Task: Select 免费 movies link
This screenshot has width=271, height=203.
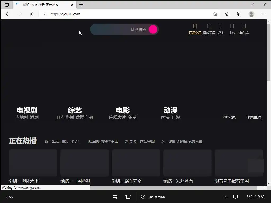Action: [132, 117]
